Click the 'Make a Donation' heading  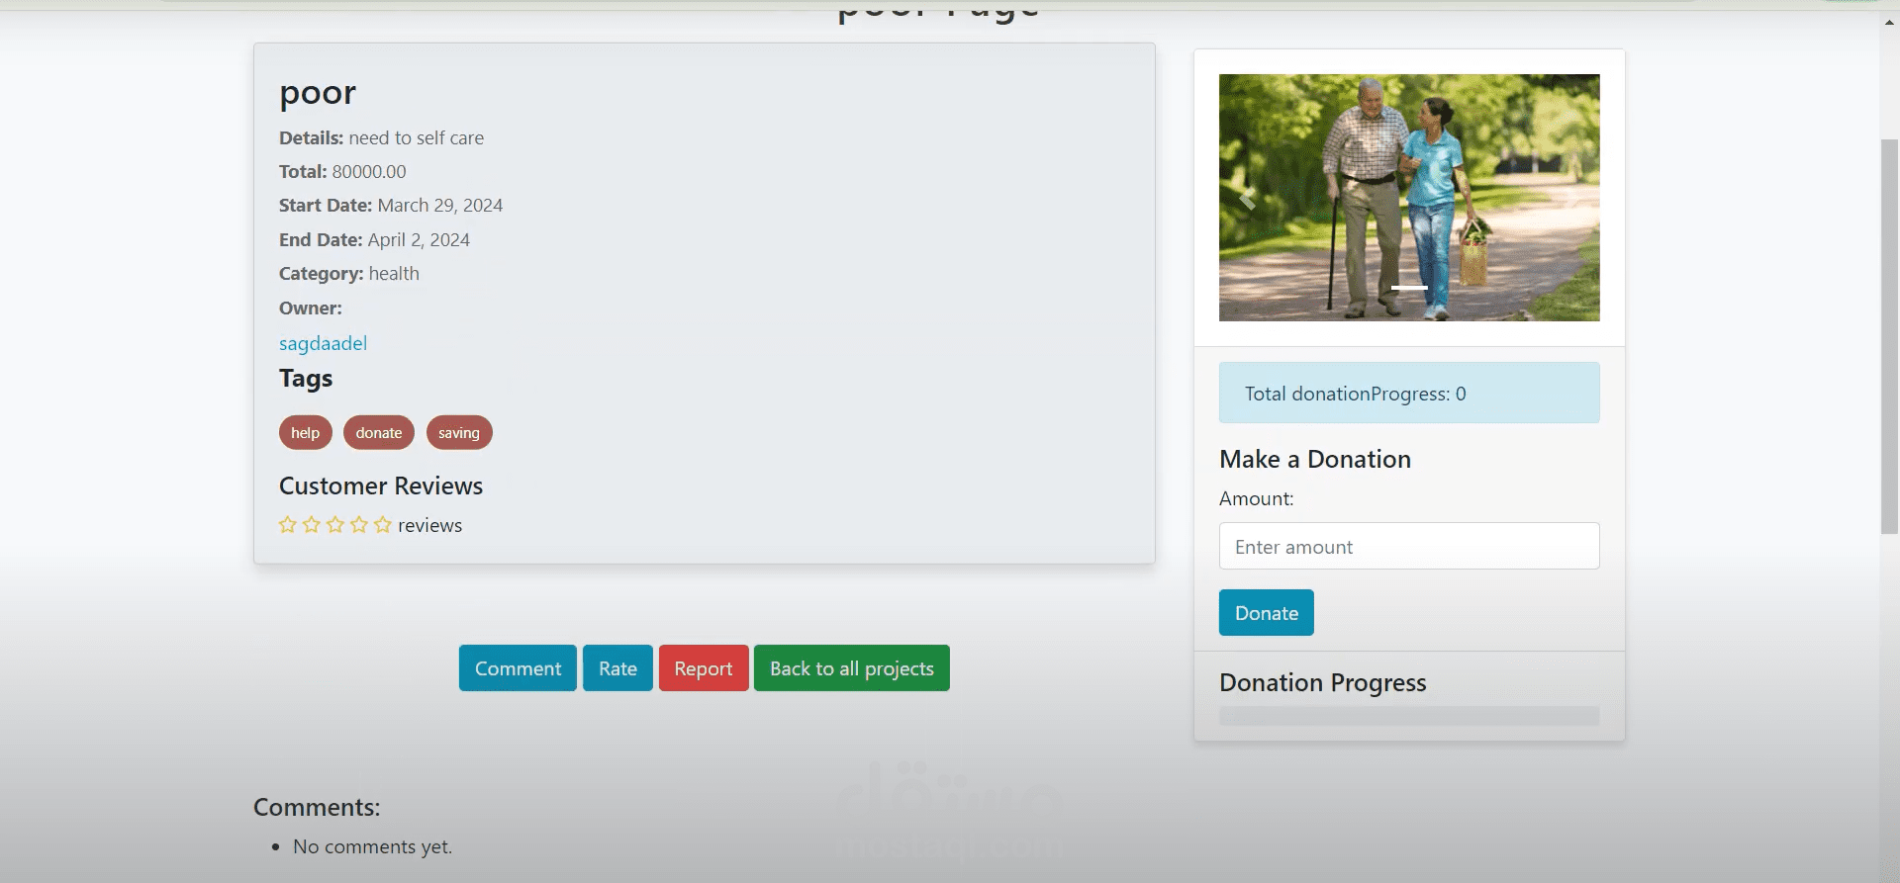tap(1315, 459)
